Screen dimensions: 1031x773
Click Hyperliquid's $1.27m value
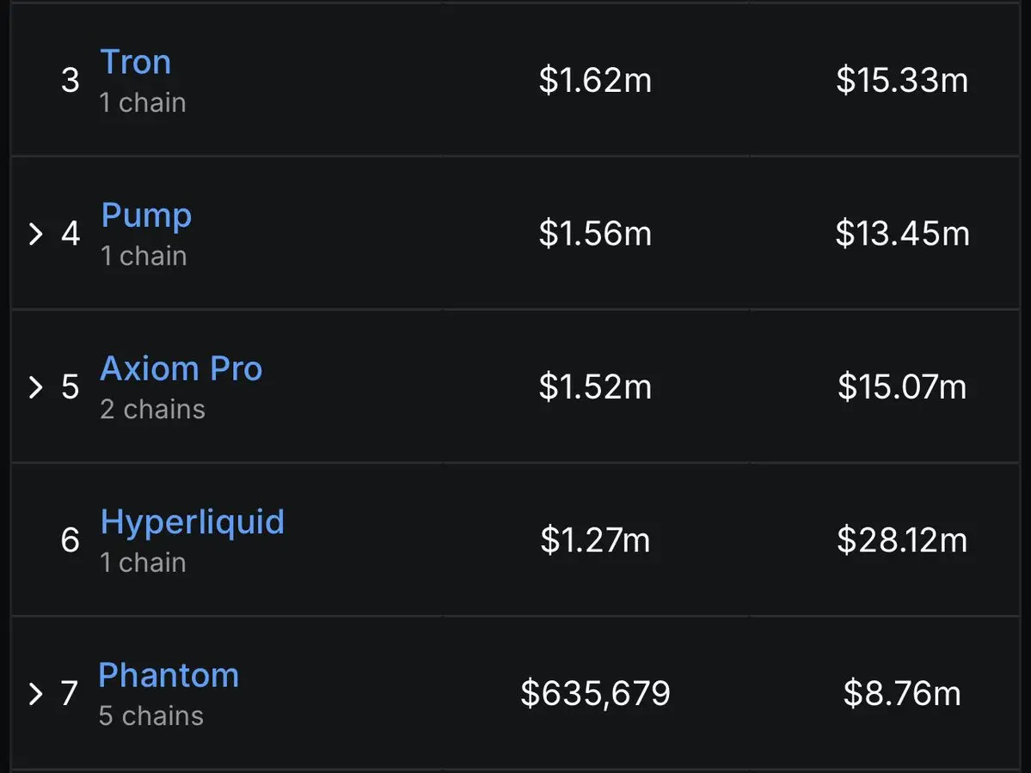[x=595, y=540]
